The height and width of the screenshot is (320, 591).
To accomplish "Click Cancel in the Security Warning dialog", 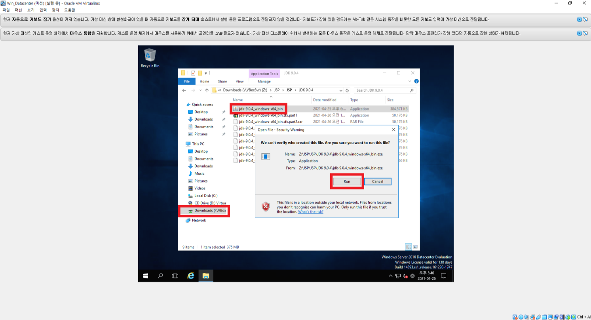I will point(378,181).
